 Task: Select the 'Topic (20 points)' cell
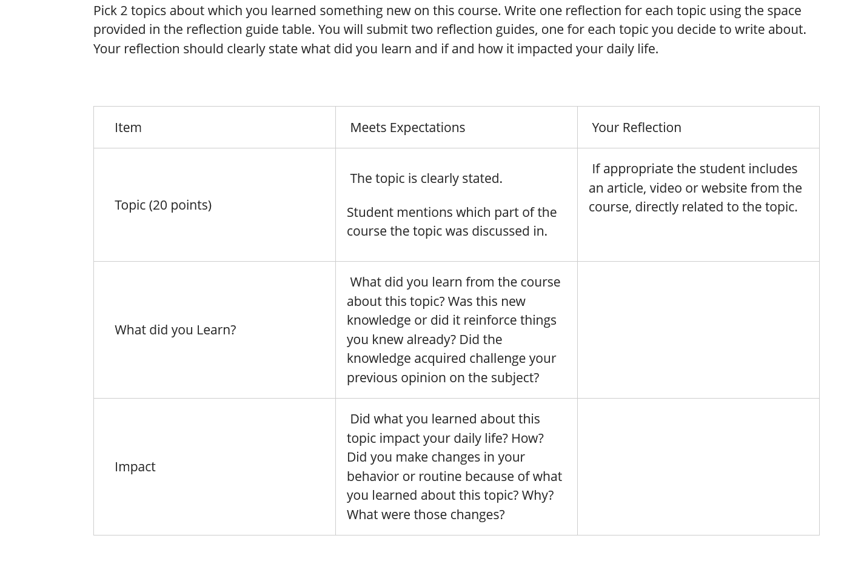(x=214, y=205)
